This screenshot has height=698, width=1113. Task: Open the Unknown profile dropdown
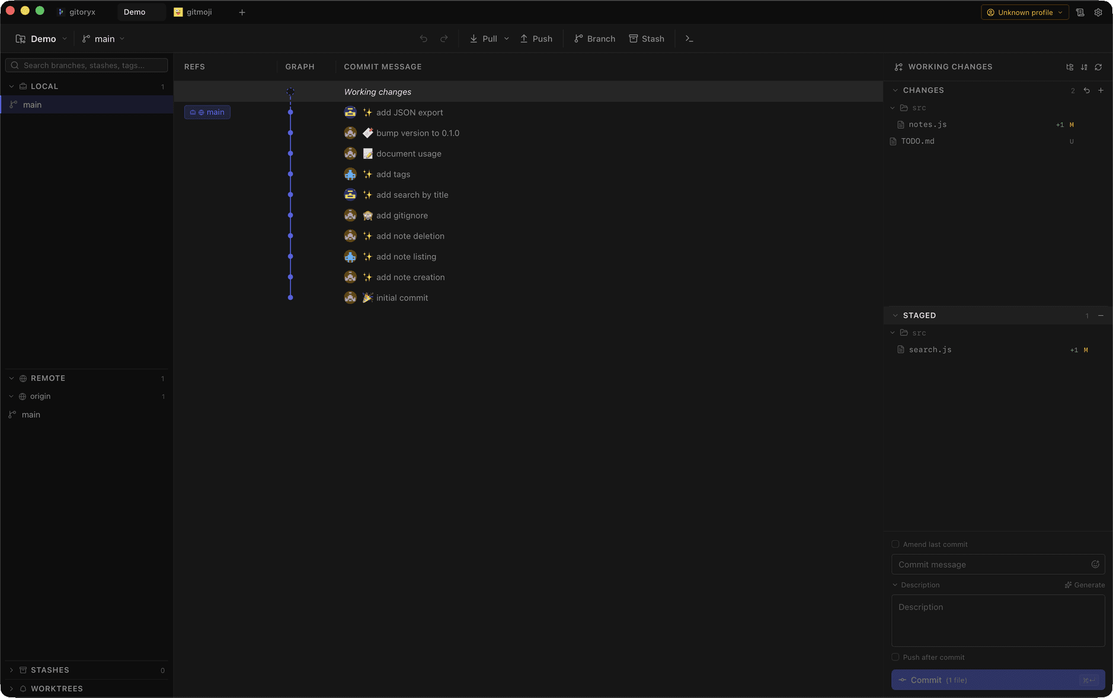pyautogui.click(x=1025, y=12)
